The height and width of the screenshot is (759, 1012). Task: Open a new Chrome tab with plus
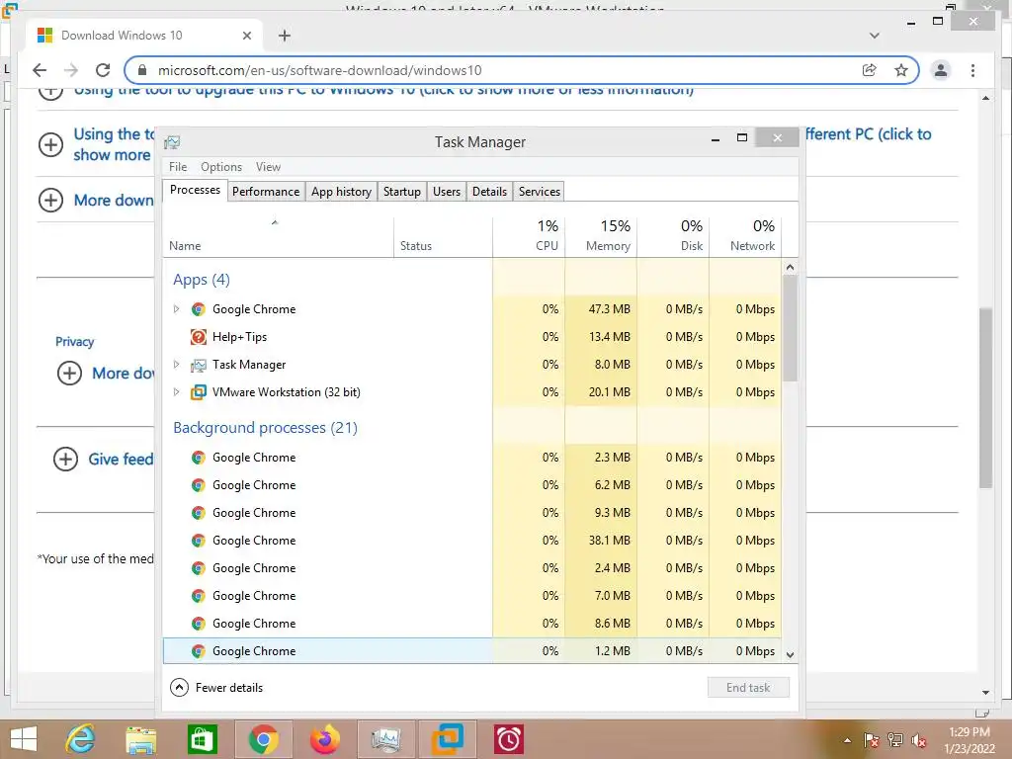(285, 36)
